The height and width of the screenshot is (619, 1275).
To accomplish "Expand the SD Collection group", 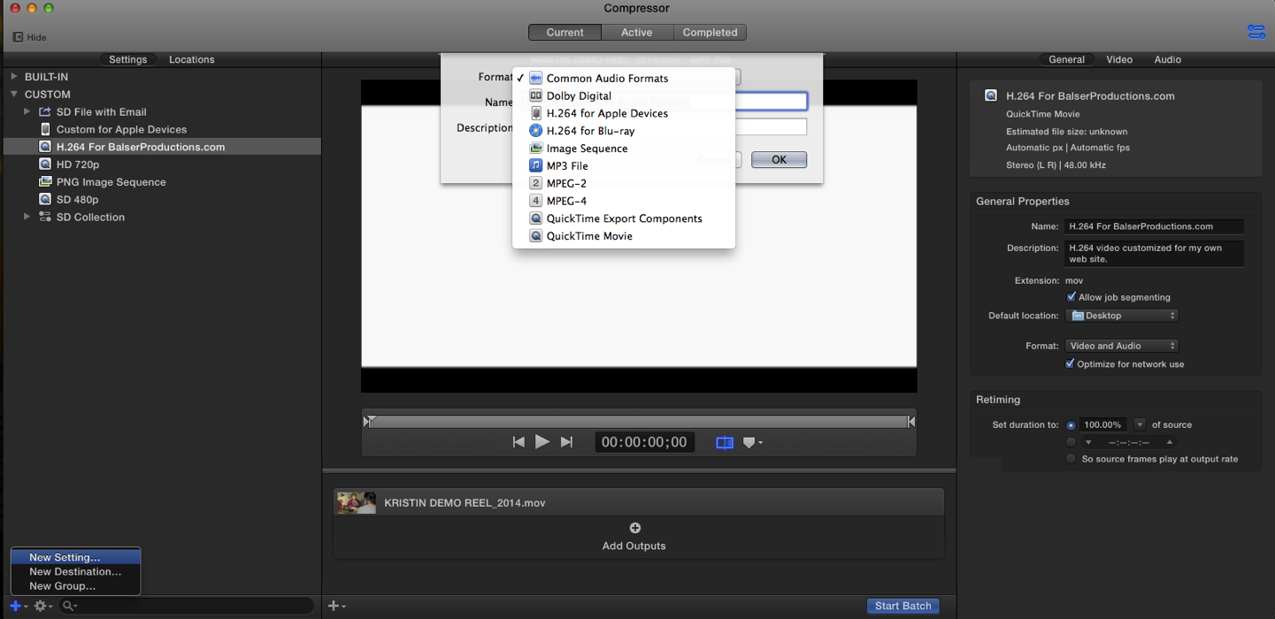I will pos(27,217).
